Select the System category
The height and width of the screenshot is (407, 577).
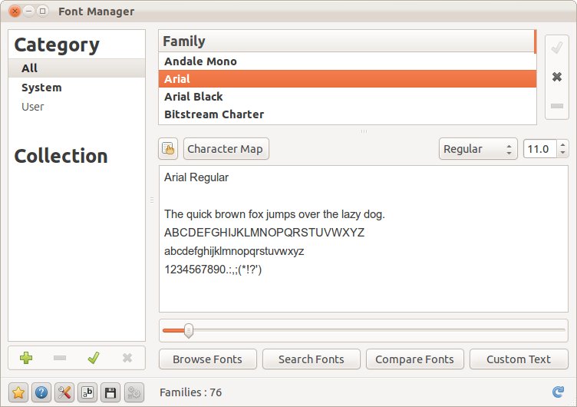77,88
